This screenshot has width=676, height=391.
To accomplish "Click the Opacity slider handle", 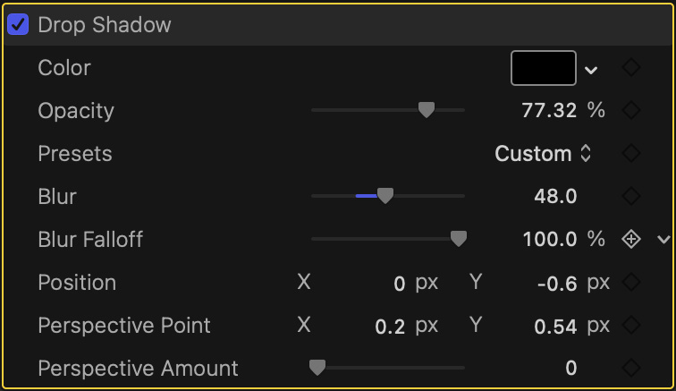I will (427, 110).
